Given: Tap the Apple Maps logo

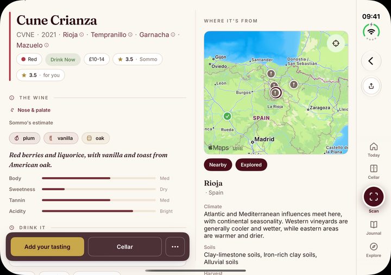Looking at the screenshot, I should coord(218,148).
